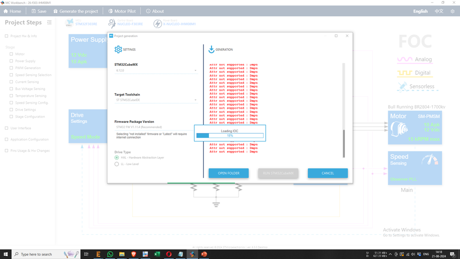Open Brave browser from the taskbar
The image size is (460, 259).
click(x=134, y=254)
